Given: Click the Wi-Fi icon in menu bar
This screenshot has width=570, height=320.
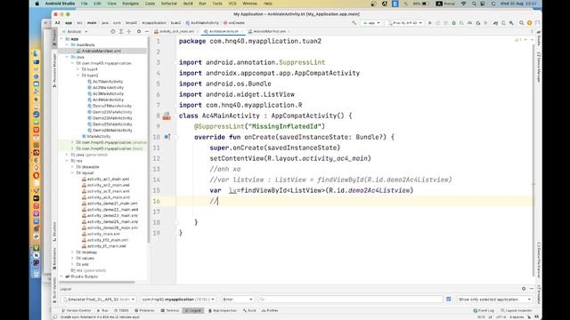Looking at the screenshot, I should 463,4.
